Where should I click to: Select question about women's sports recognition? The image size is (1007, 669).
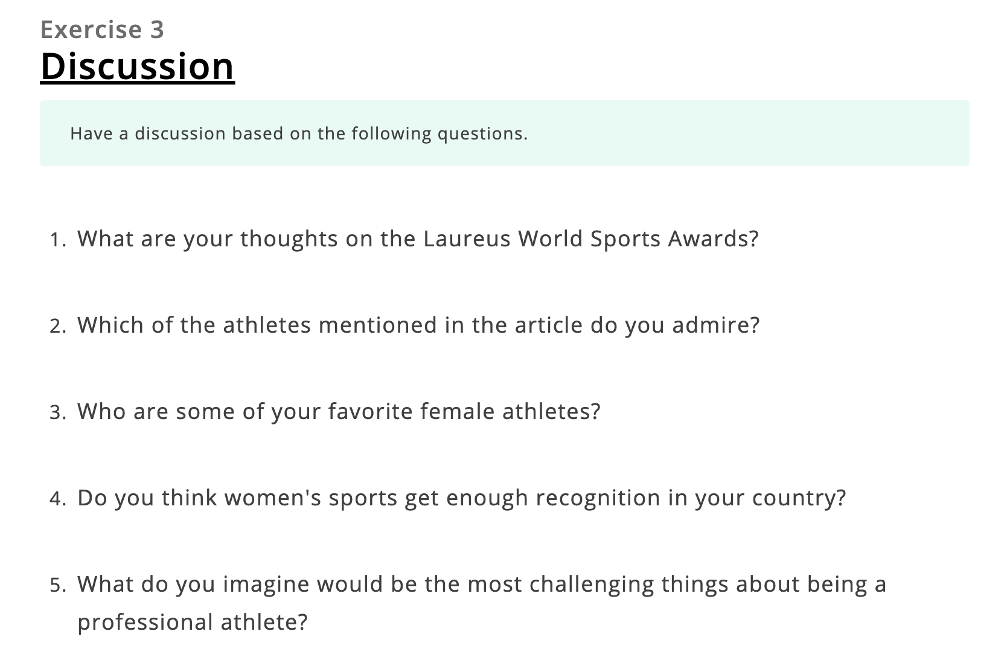pos(462,498)
